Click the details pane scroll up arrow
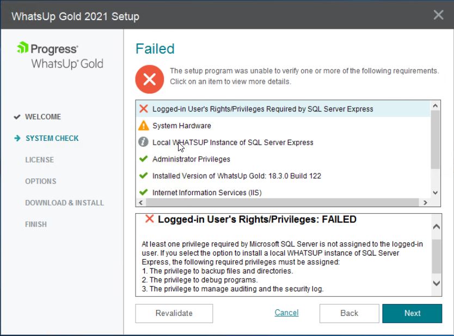This screenshot has width=454, height=336. pos(437,227)
